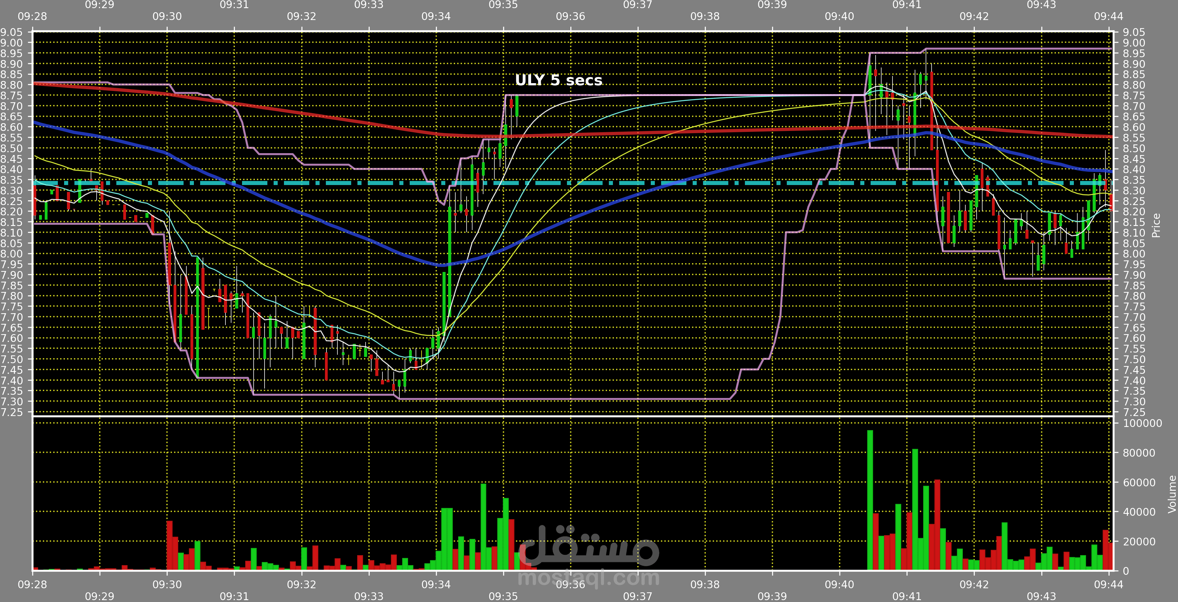Click the 09:28 label on top axis
1178x602 pixels.
(32, 17)
